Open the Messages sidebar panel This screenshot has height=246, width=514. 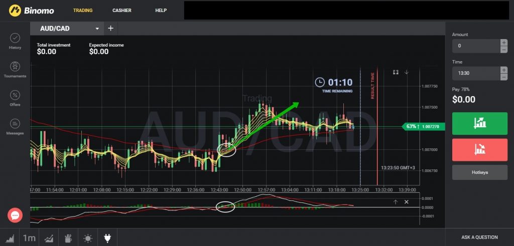click(x=15, y=127)
